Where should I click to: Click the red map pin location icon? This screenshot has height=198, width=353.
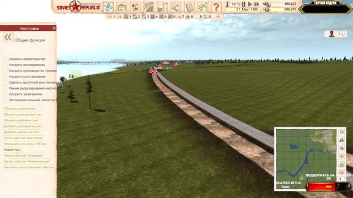click(331, 34)
